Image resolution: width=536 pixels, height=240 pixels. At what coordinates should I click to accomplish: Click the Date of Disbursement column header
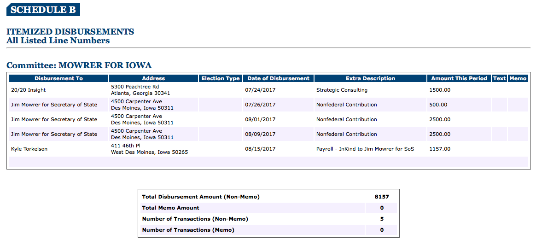[278, 78]
